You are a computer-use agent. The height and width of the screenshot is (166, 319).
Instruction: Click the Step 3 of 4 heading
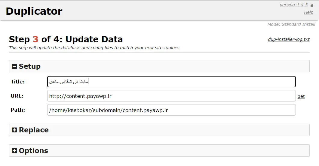click(66, 39)
